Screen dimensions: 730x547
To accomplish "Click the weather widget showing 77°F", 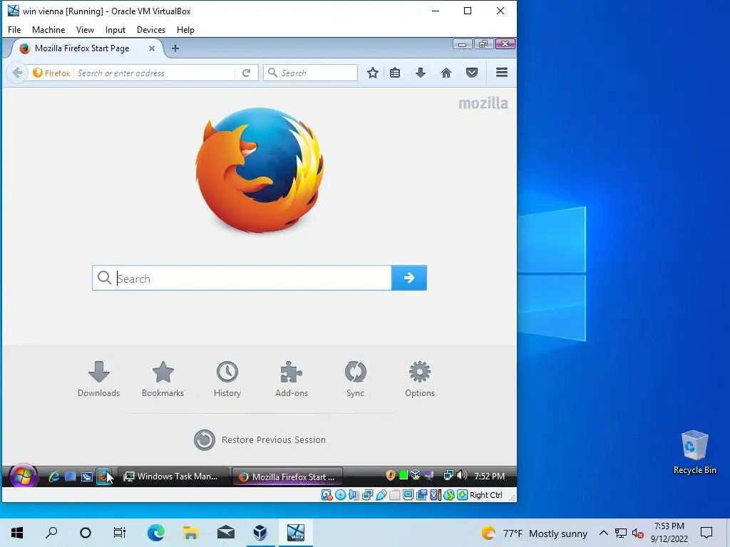I will (x=535, y=533).
